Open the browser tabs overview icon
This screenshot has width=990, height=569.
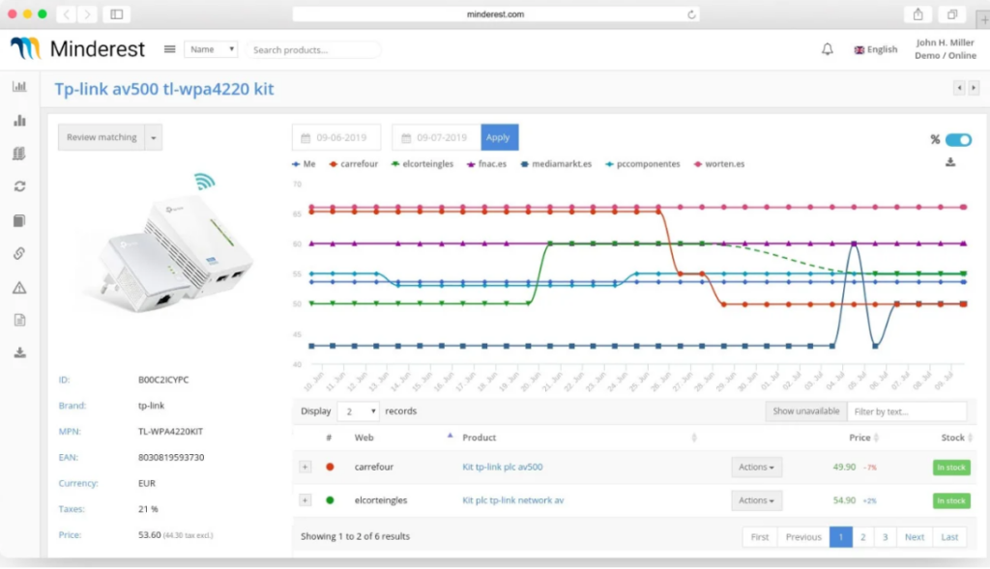click(952, 14)
